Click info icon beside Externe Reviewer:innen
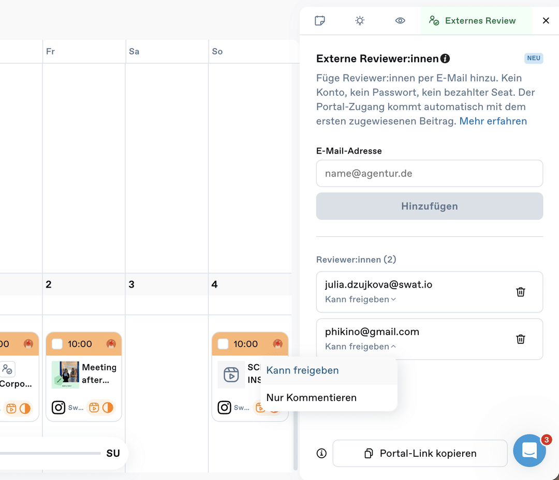 (445, 58)
